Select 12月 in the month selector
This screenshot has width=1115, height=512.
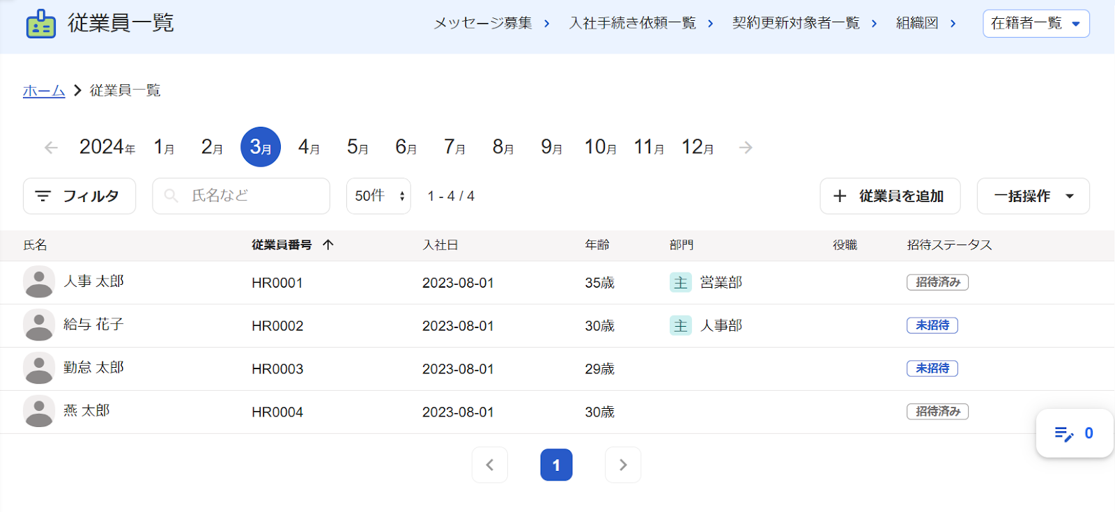tap(698, 147)
